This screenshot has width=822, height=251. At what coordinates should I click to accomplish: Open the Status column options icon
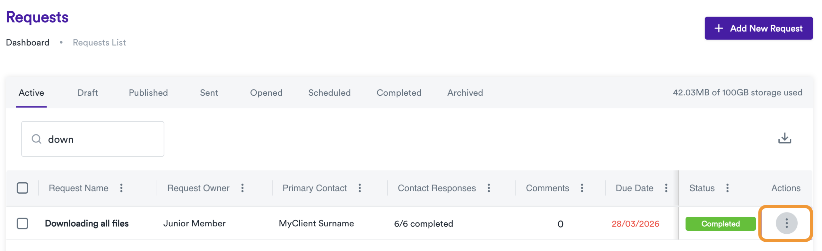tap(727, 188)
